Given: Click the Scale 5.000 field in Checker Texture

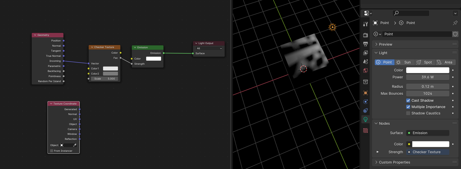Looking at the screenshot, I should click(104, 79).
